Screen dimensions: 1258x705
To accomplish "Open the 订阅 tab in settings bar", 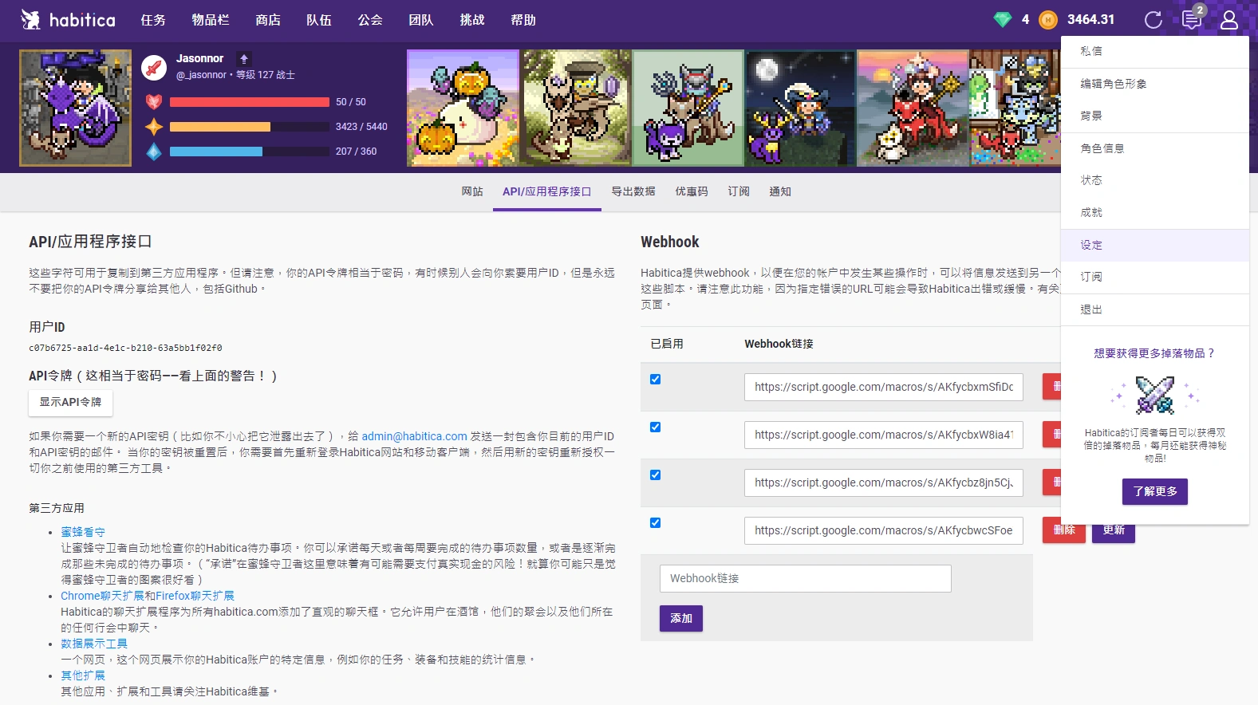I will (739, 191).
